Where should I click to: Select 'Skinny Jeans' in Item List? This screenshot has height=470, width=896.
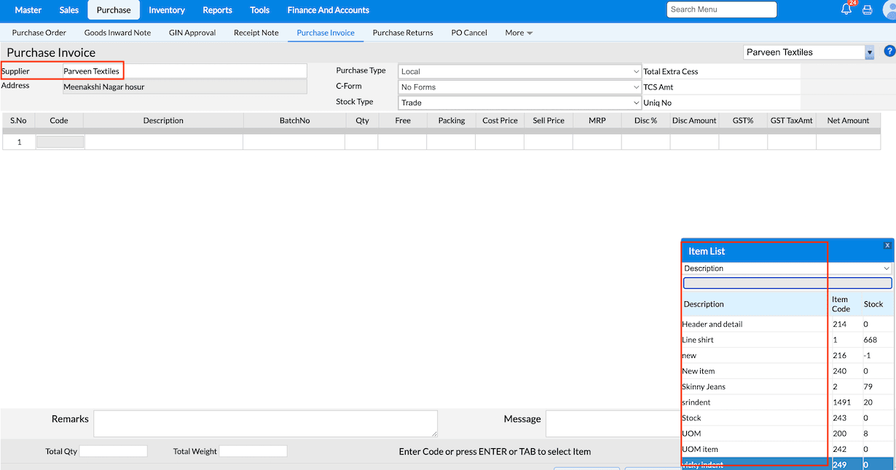click(787, 387)
